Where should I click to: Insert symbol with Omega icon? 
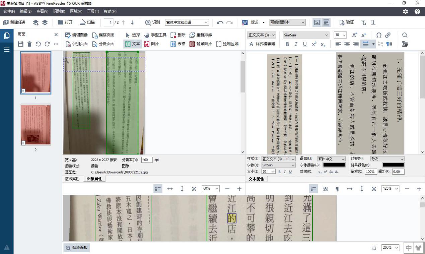379,35
